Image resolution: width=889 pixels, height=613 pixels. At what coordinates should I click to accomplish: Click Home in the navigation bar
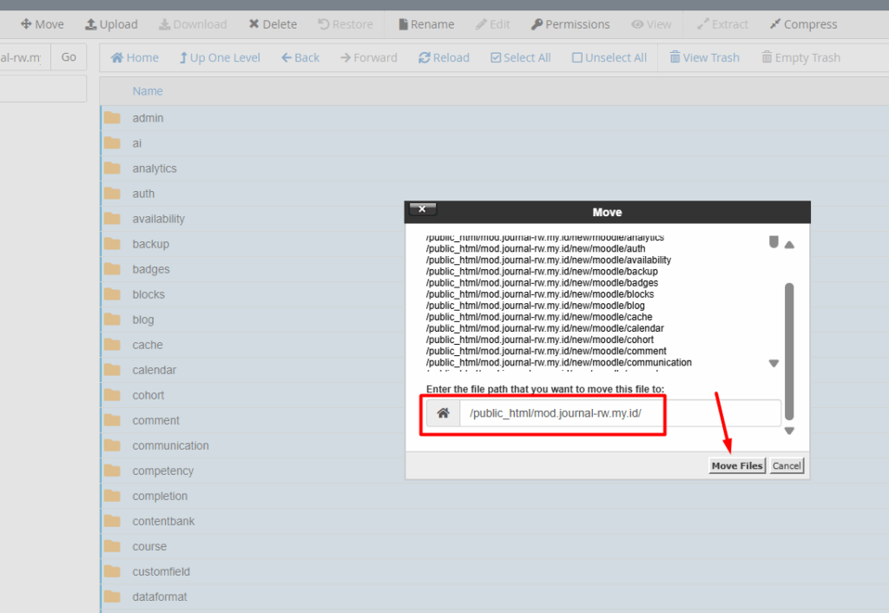point(135,56)
